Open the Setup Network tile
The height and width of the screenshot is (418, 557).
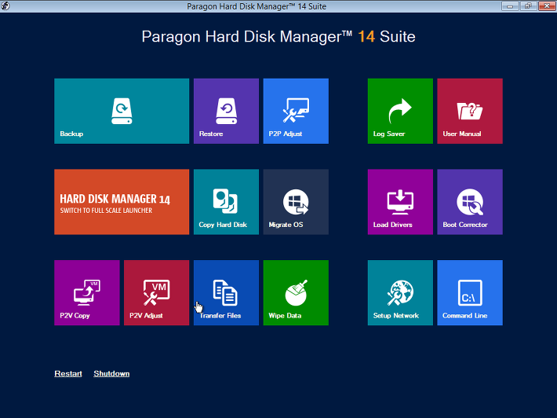(x=400, y=292)
